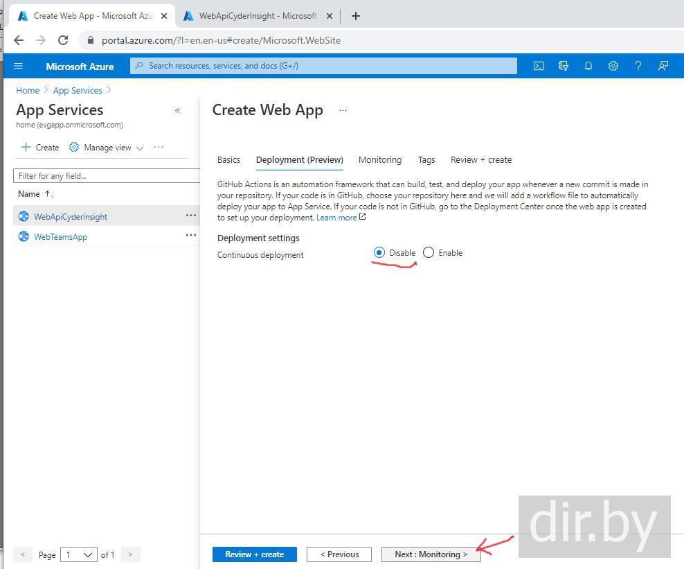Open the Feedback icon in header
The width and height of the screenshot is (684, 569).
point(663,66)
